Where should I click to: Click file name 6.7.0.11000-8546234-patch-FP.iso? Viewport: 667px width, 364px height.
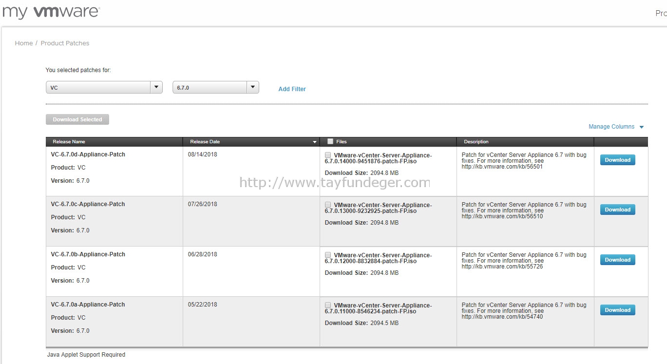[x=378, y=308]
